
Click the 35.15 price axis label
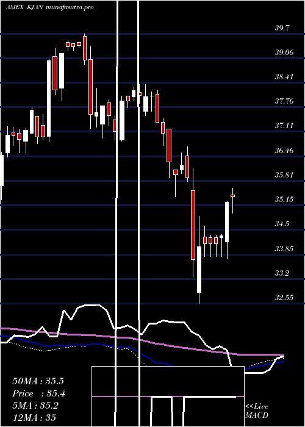tap(284, 199)
